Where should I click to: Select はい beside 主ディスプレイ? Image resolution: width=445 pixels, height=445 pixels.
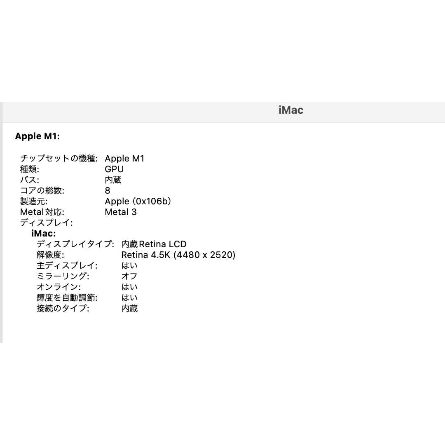[129, 266]
